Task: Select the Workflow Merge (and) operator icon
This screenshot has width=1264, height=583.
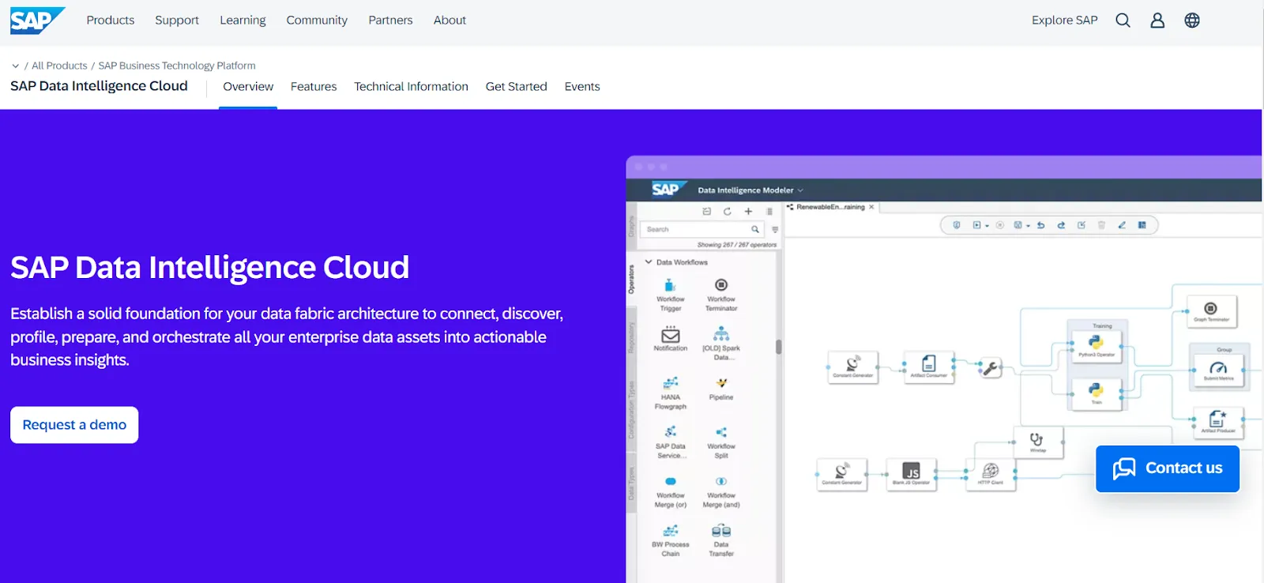Action: pos(721,481)
